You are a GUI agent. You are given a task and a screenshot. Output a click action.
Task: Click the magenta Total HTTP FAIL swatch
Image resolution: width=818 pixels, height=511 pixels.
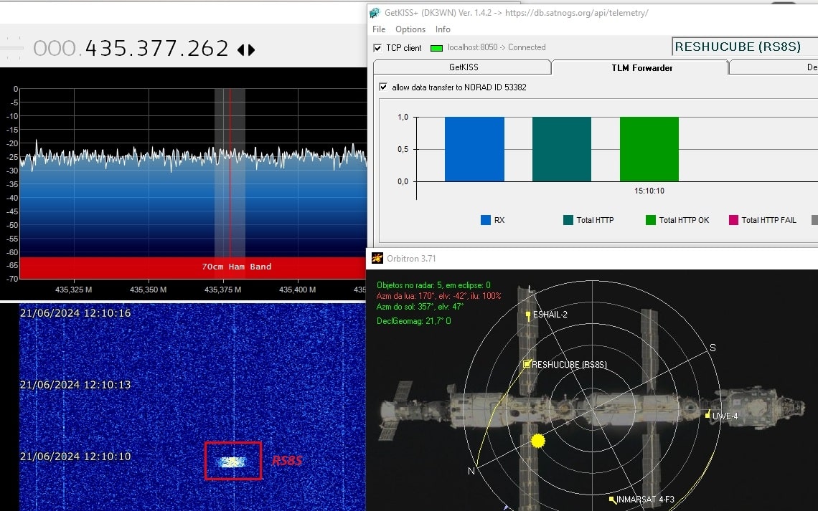point(733,220)
